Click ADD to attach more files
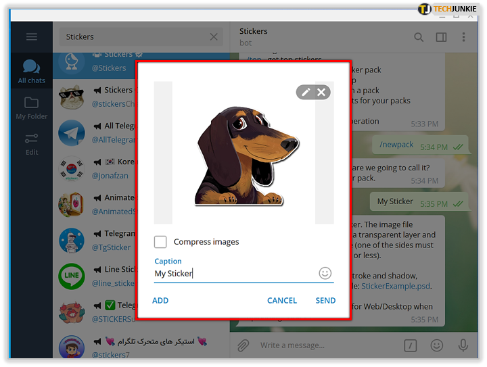The width and height of the screenshot is (487, 367). coord(160,300)
